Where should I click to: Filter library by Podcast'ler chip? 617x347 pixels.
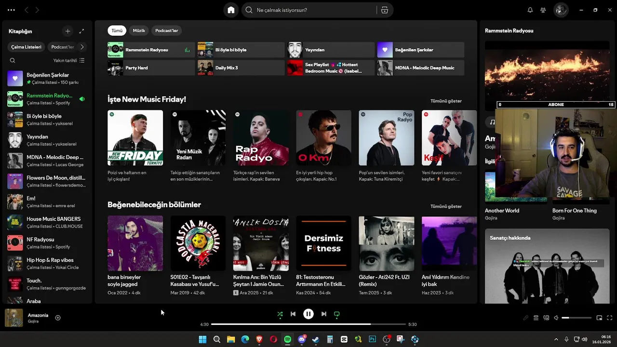pos(63,47)
